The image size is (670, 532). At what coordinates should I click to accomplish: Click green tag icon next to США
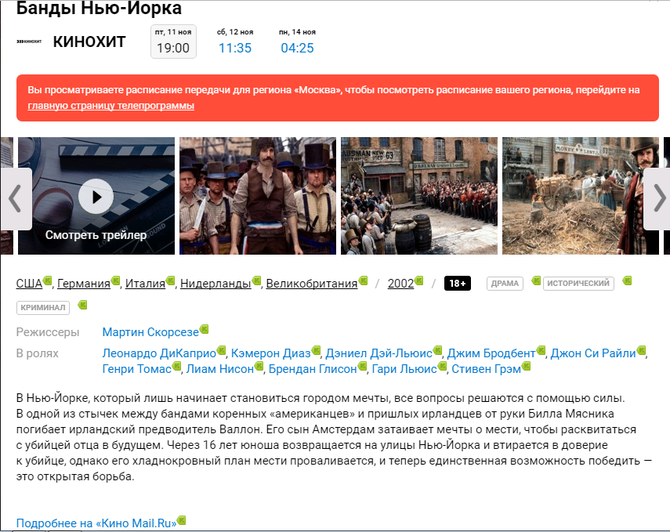[48, 280]
